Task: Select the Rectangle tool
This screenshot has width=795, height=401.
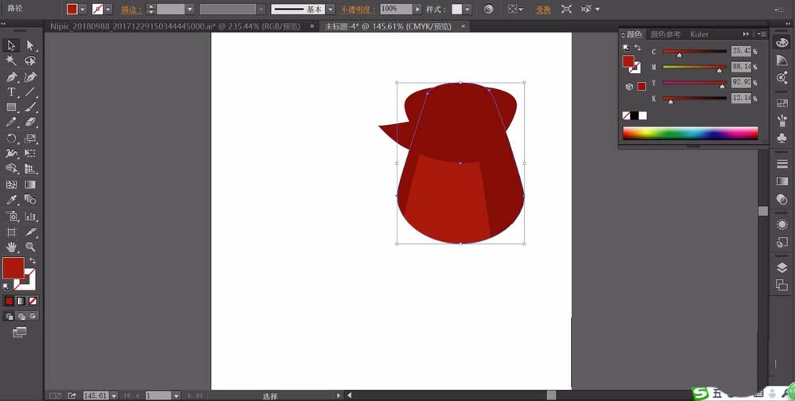Action: coord(11,107)
